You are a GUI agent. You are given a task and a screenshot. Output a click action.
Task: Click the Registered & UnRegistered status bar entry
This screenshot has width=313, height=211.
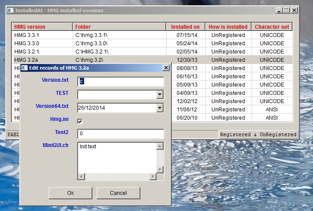[258, 134]
